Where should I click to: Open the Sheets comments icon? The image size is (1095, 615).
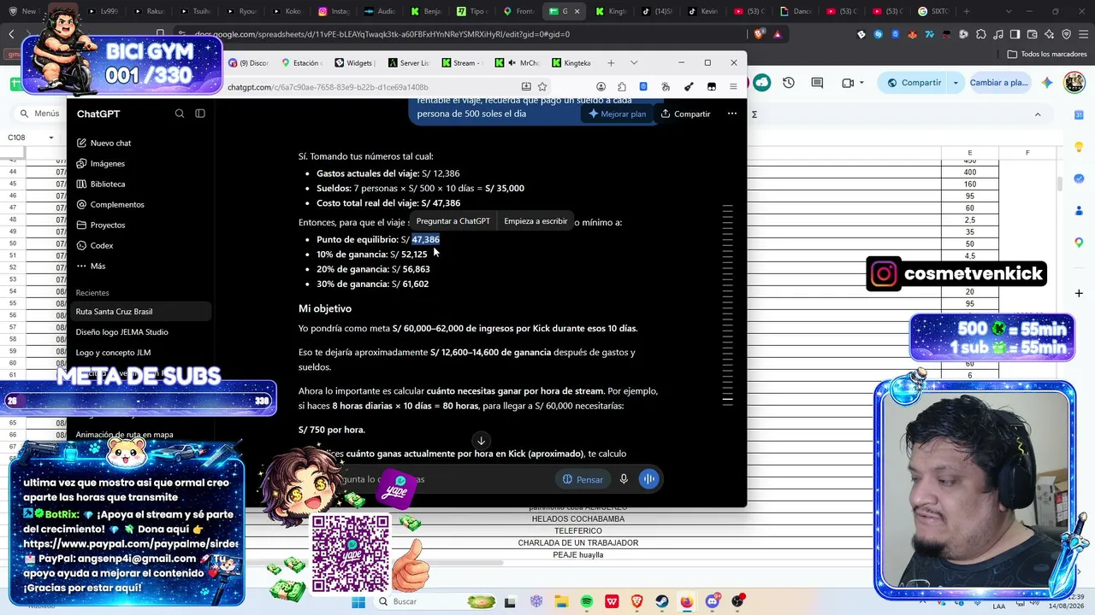(x=817, y=83)
